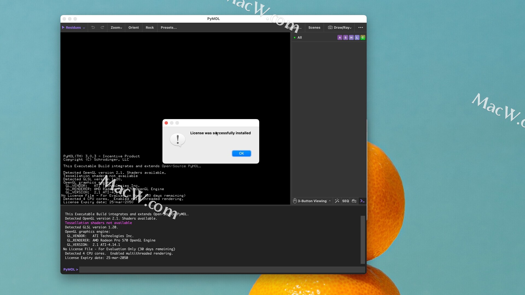The image size is (525, 295).
Task: Click the exclamation alert icon
Action: click(178, 140)
